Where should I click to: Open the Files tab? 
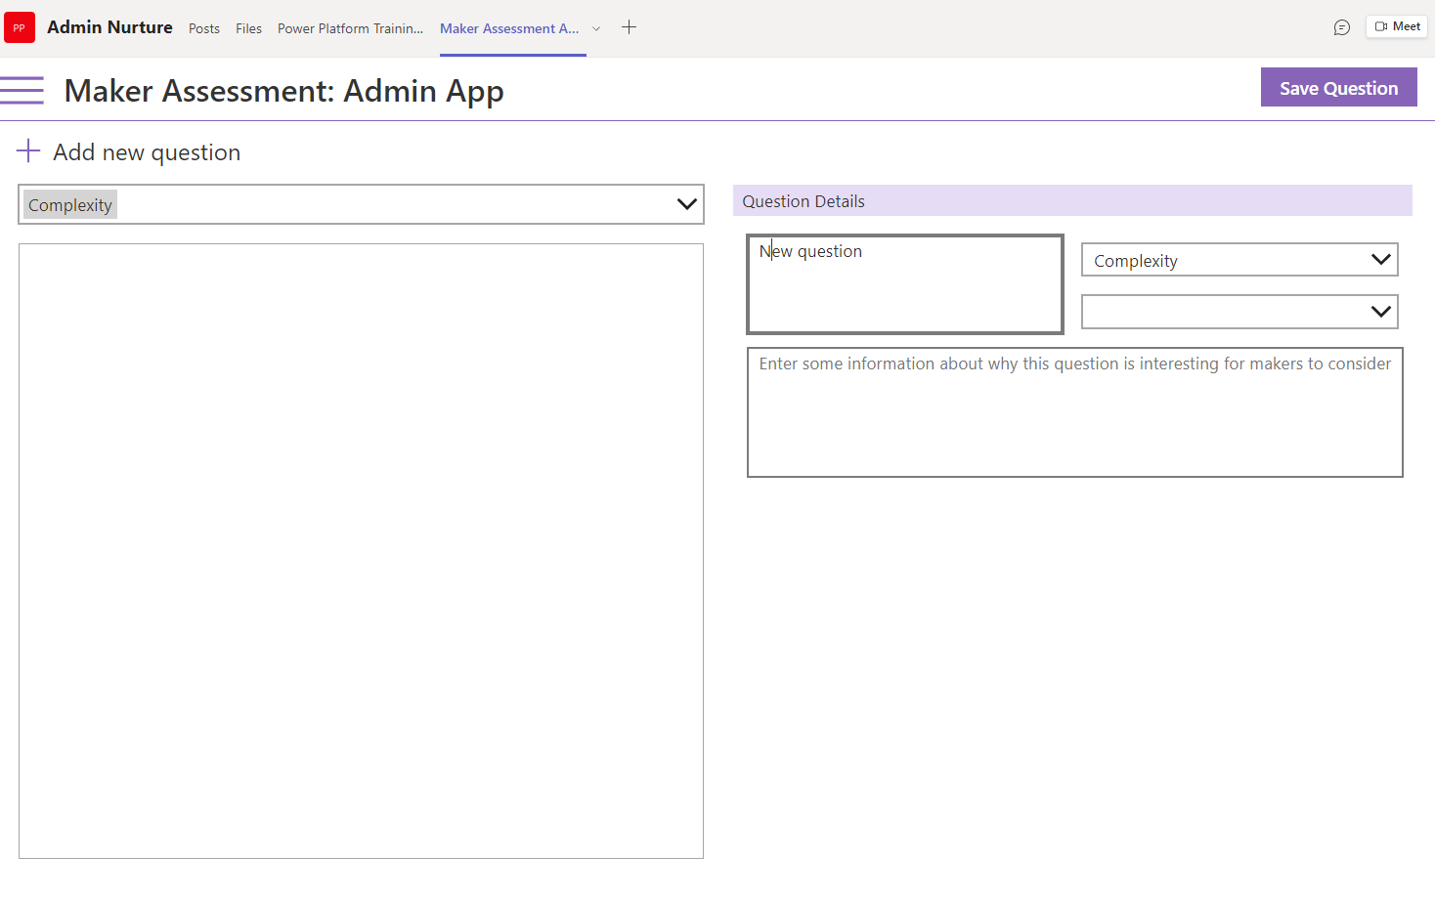(x=248, y=28)
